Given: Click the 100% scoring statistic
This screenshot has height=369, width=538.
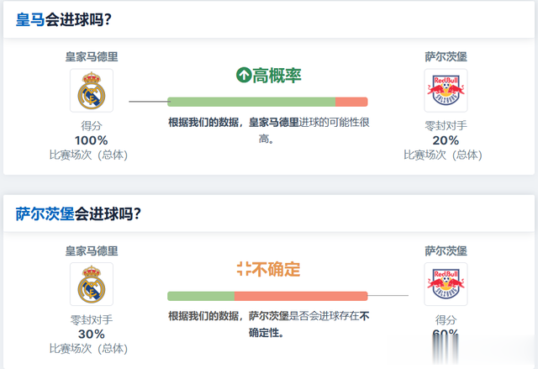Looking at the screenshot, I should (x=92, y=140).
